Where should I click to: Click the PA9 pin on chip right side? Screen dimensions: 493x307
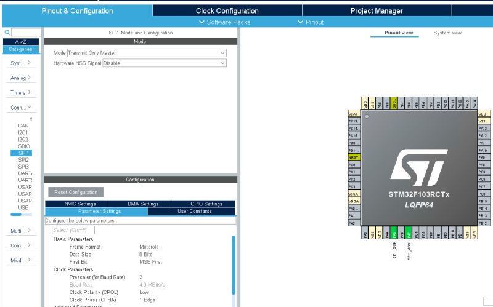pyautogui.click(x=484, y=157)
